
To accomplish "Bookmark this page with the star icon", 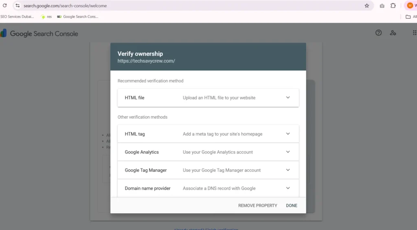I will tap(367, 6).
